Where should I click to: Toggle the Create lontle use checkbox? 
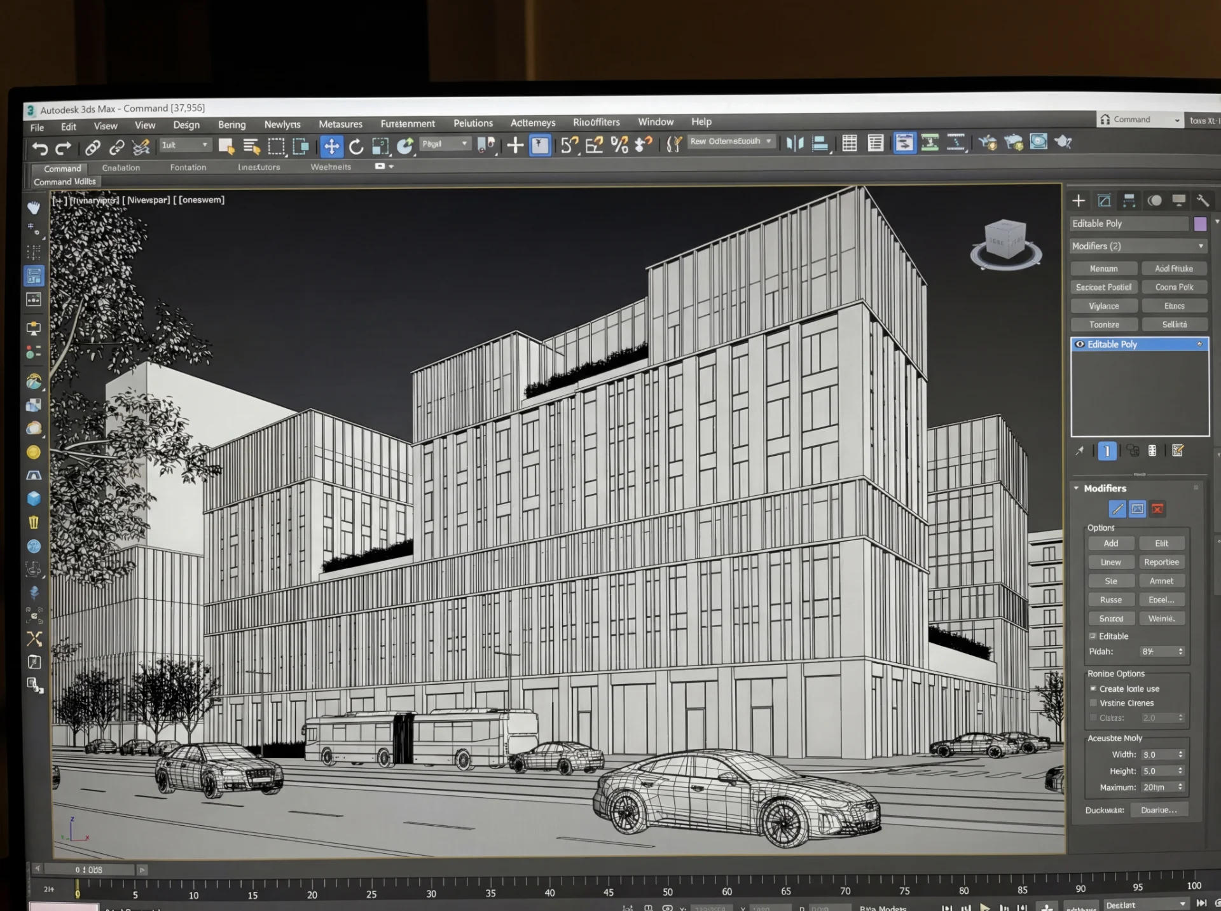(x=1094, y=688)
